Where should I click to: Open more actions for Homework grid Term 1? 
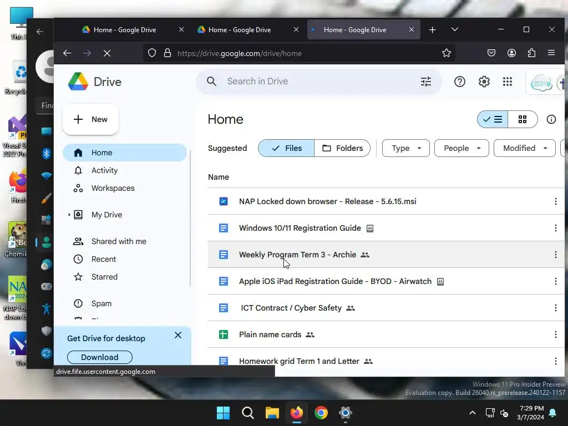point(555,361)
